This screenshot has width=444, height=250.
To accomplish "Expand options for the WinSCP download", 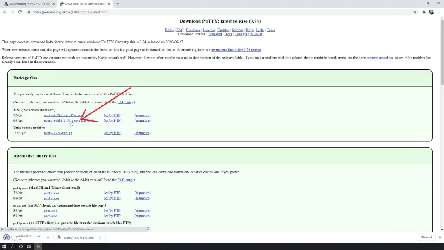I will (x=100, y=237).
